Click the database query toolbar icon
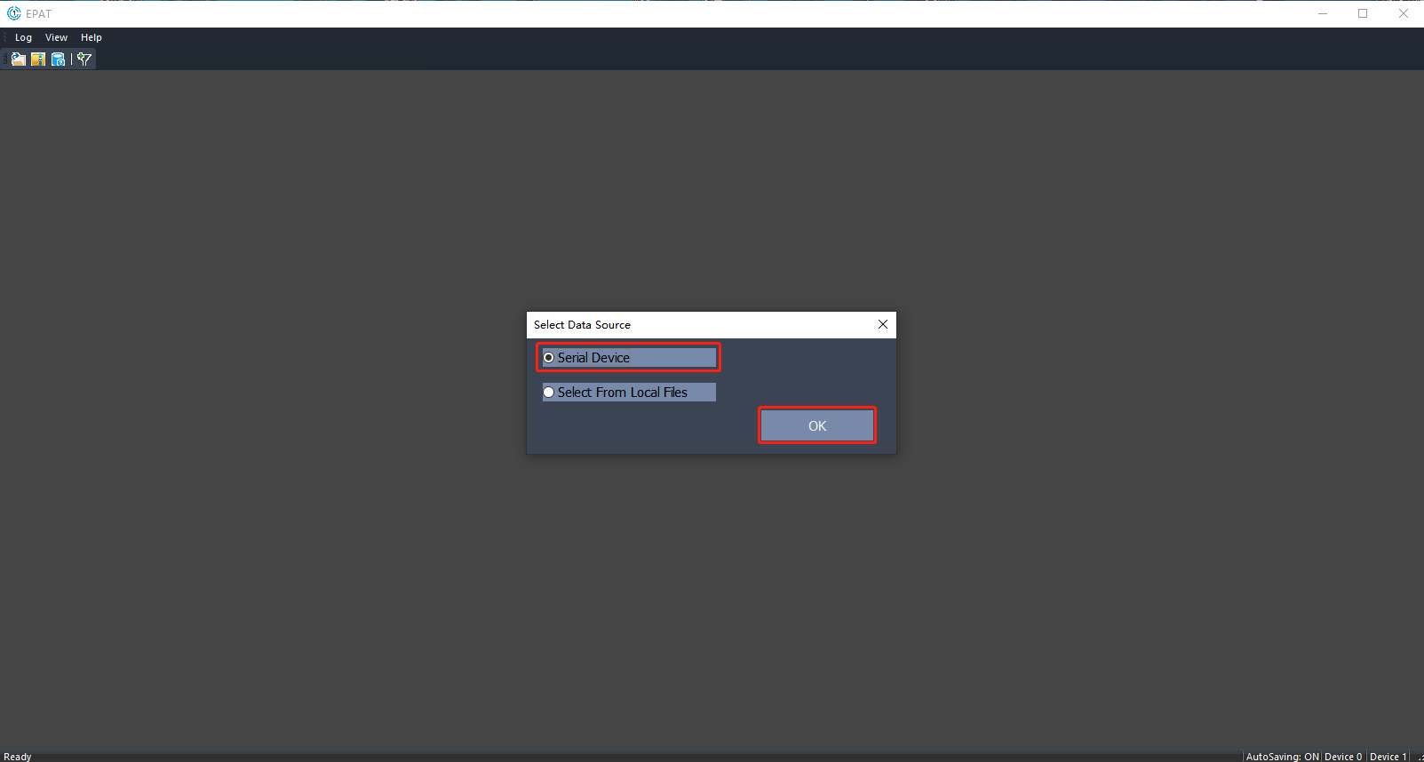 pos(58,60)
